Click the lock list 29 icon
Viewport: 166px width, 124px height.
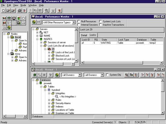point(49,49)
